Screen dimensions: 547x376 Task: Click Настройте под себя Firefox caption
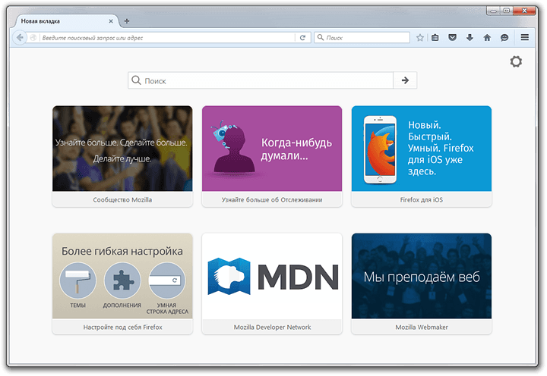pyautogui.click(x=122, y=327)
